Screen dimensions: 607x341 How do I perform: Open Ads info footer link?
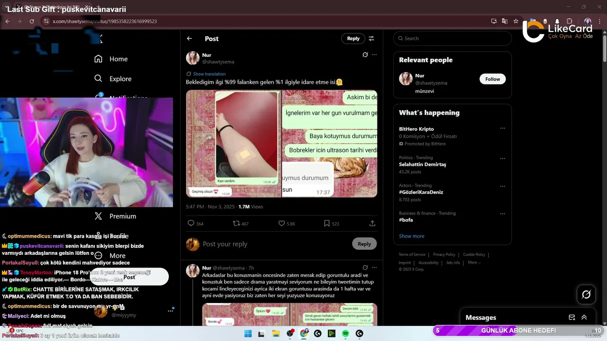tap(453, 262)
